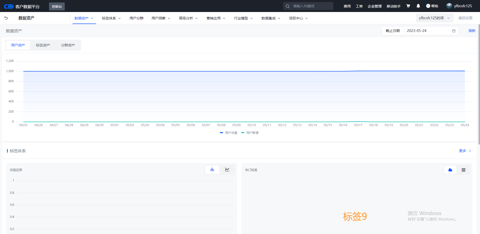Select the 标签资产 tab
Image resolution: width=480 pixels, height=234 pixels.
(43, 45)
